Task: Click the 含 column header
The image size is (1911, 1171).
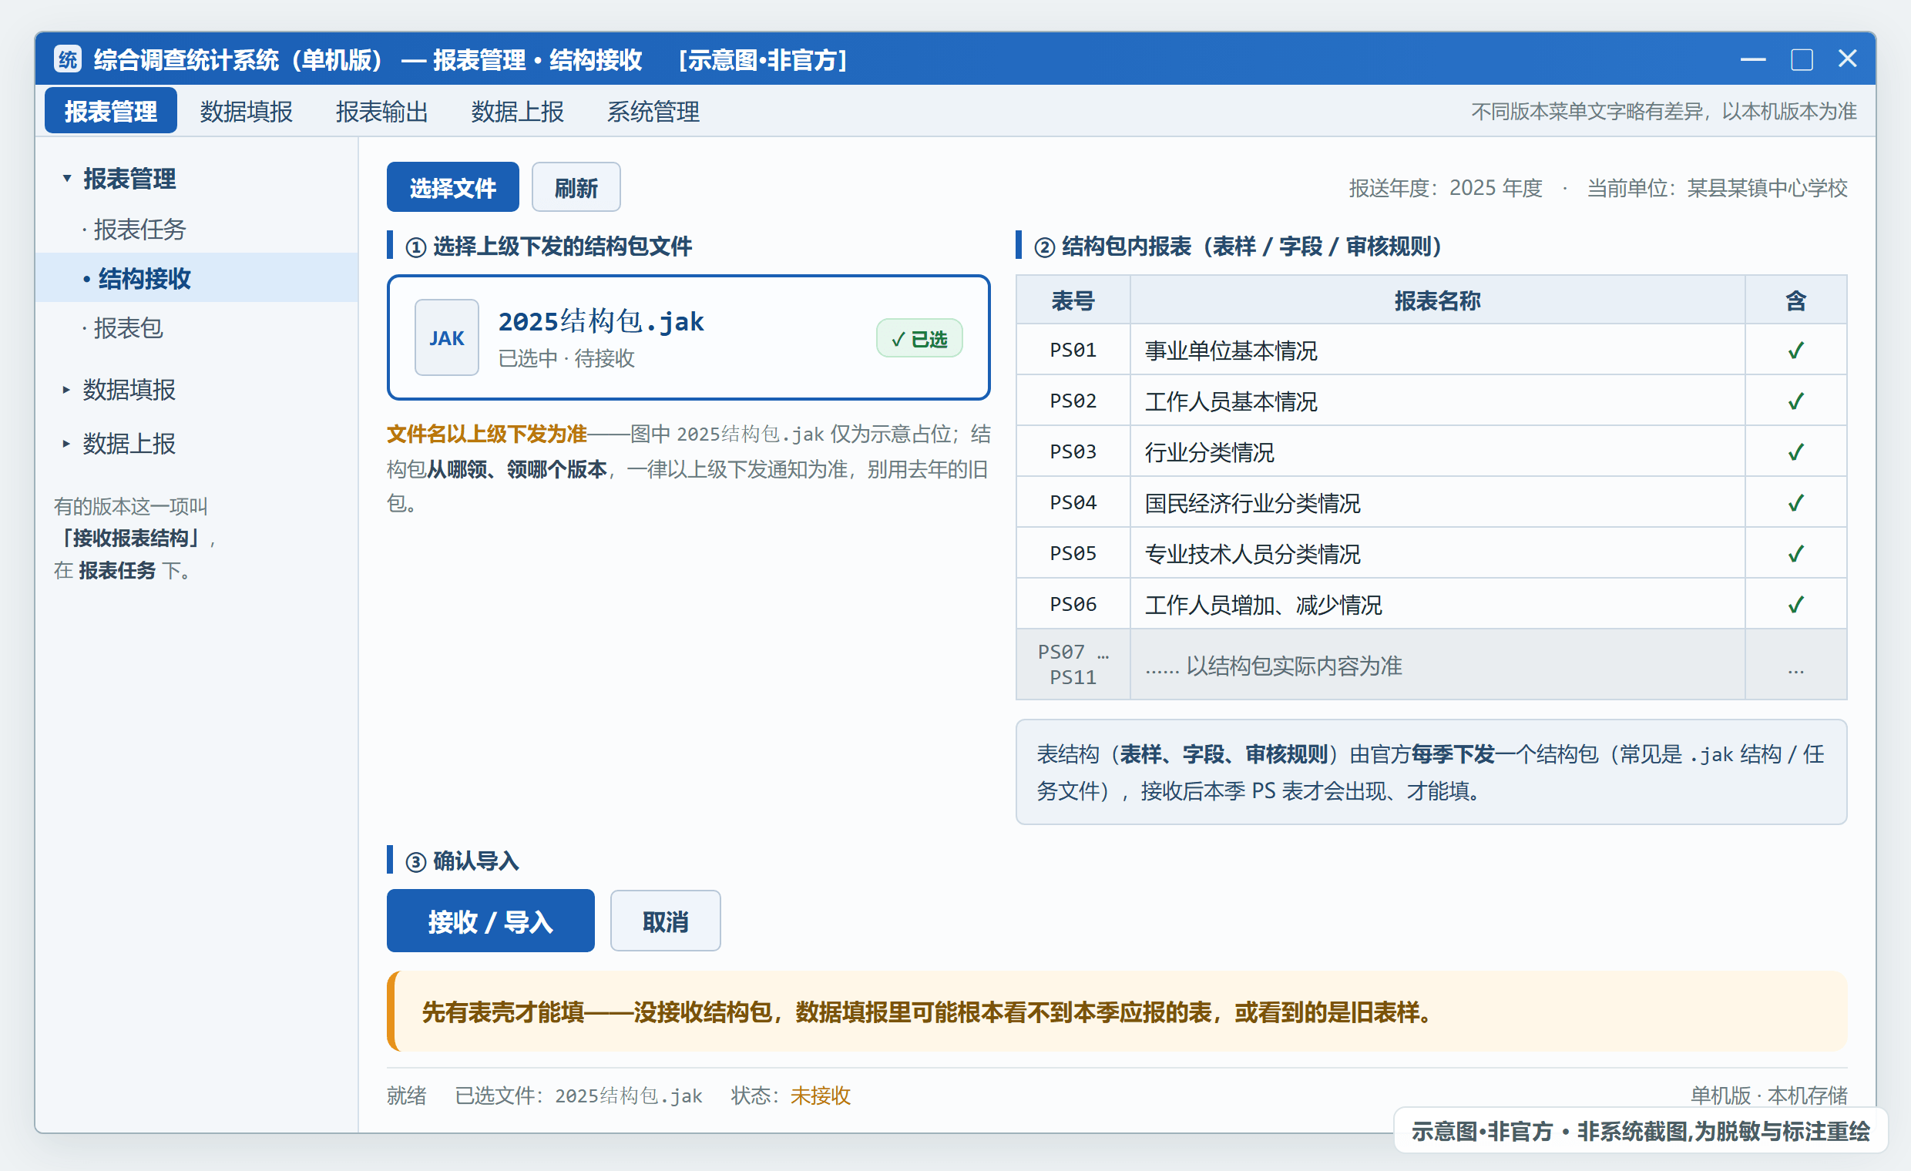Action: 1795,300
